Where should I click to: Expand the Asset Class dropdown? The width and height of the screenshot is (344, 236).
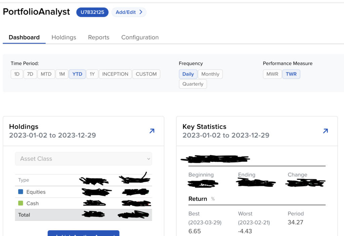(83, 159)
